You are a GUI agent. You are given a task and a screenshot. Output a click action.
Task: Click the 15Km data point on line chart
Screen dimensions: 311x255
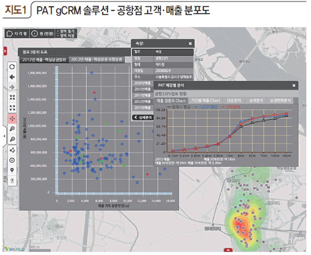pyautogui.click(x=286, y=114)
